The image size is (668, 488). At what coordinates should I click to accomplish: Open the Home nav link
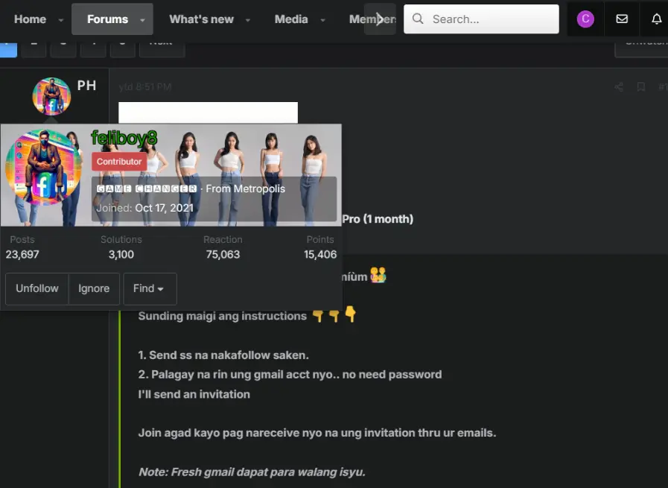point(30,19)
